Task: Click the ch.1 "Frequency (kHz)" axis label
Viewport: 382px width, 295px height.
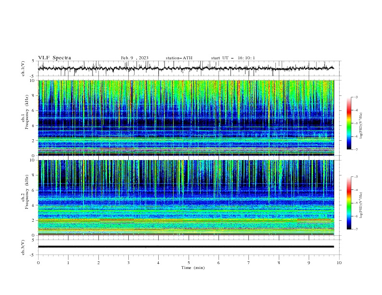Action: coord(27,112)
